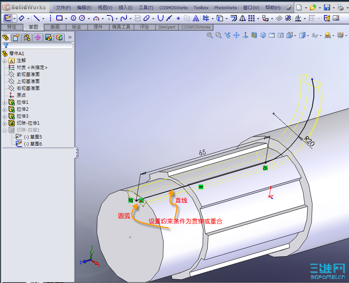Click Zoom to Fit in view toolbar
This screenshot has height=283, width=349.
tap(209, 35)
